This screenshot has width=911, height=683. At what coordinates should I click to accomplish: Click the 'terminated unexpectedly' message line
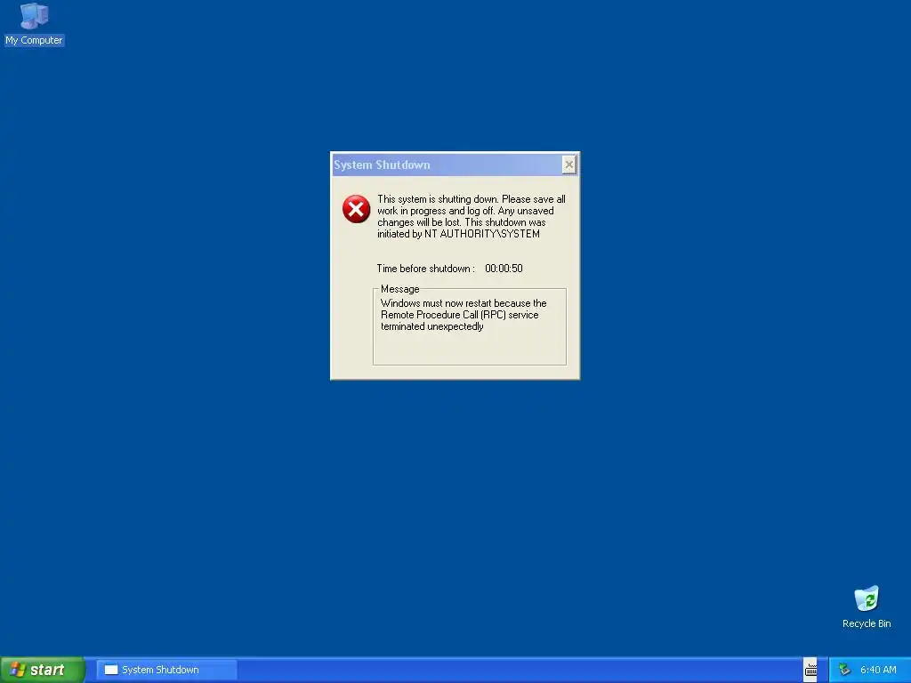[432, 326]
